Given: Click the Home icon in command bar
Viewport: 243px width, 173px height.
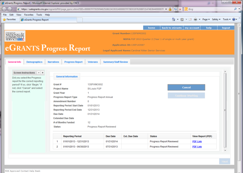Looking at the screenshot, I should pyautogui.click(x=174, y=20).
